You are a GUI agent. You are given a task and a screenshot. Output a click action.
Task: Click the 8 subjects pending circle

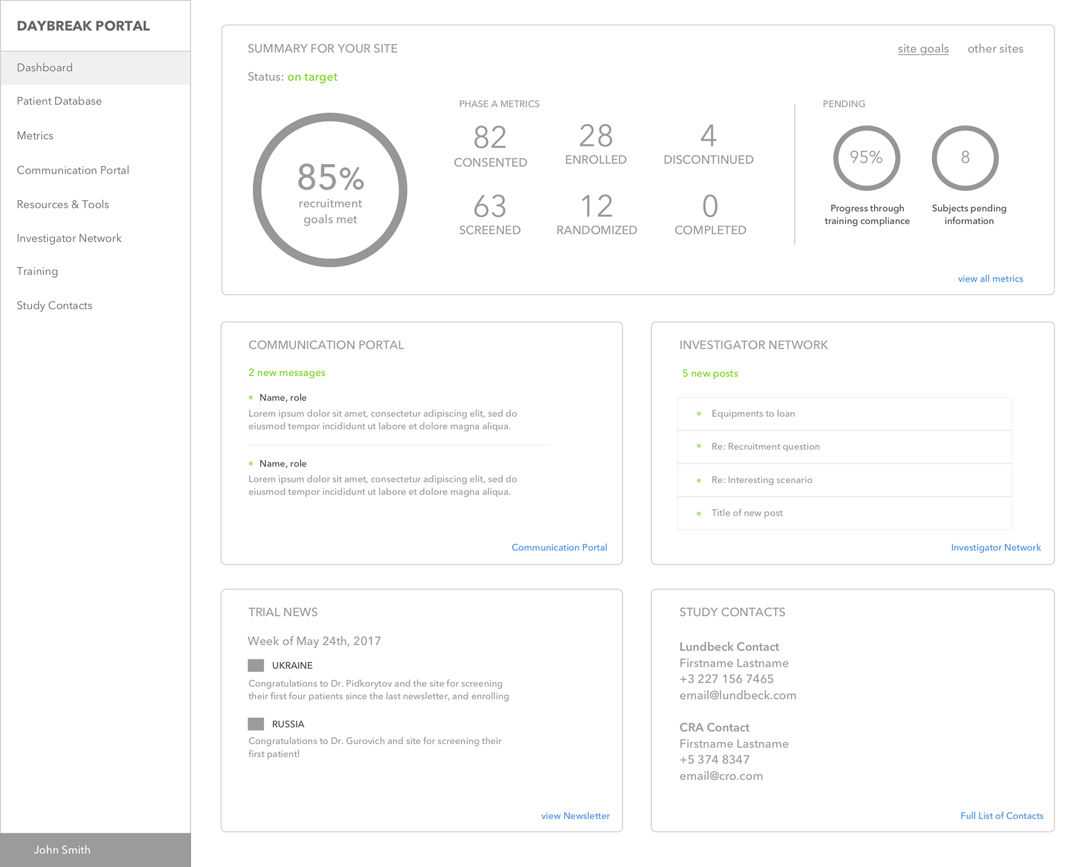[x=965, y=158]
